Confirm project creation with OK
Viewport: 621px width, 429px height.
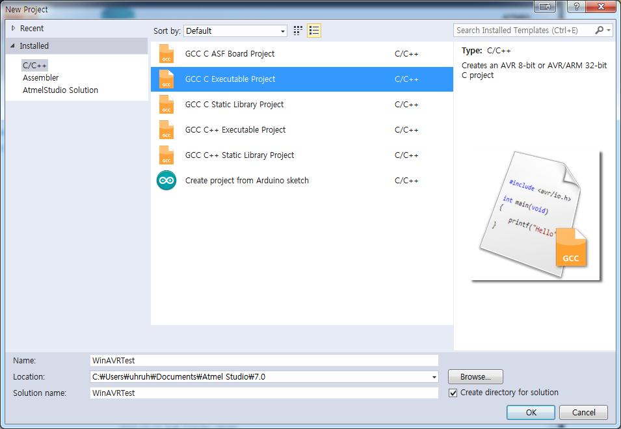click(531, 412)
